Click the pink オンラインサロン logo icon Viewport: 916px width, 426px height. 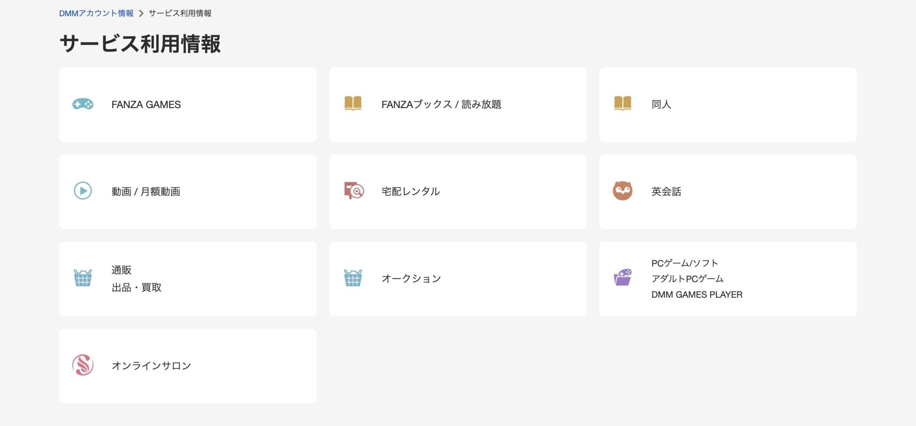tap(83, 365)
